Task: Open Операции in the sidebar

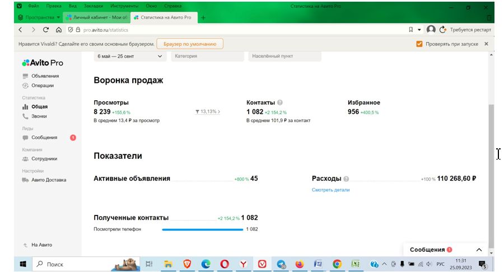Action: [x=43, y=86]
